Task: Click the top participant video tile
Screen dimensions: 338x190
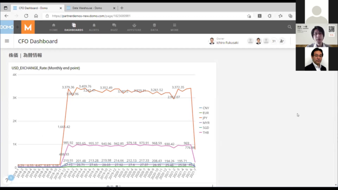Action: [316, 12]
